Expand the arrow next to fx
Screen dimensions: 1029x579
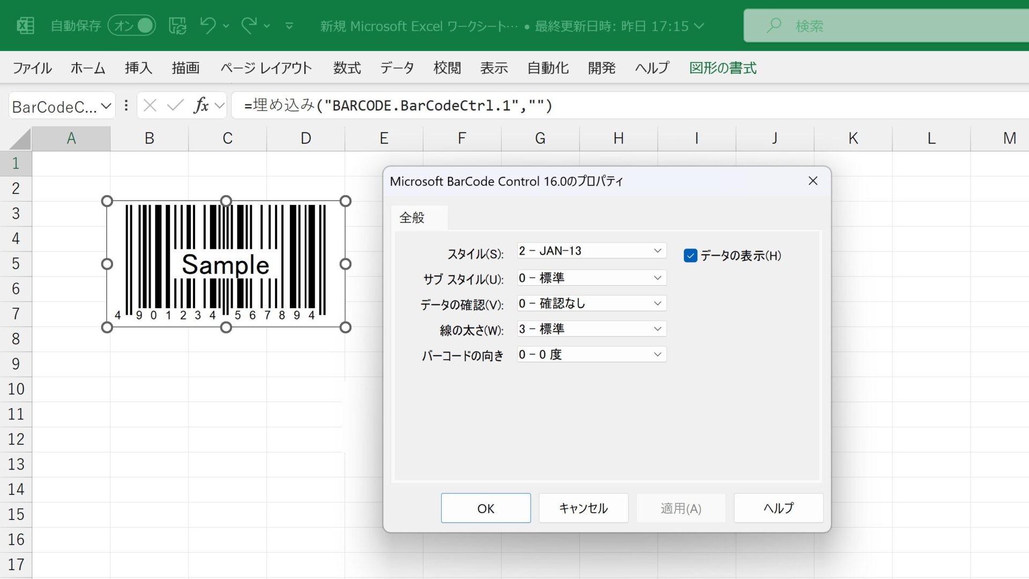[x=219, y=106]
